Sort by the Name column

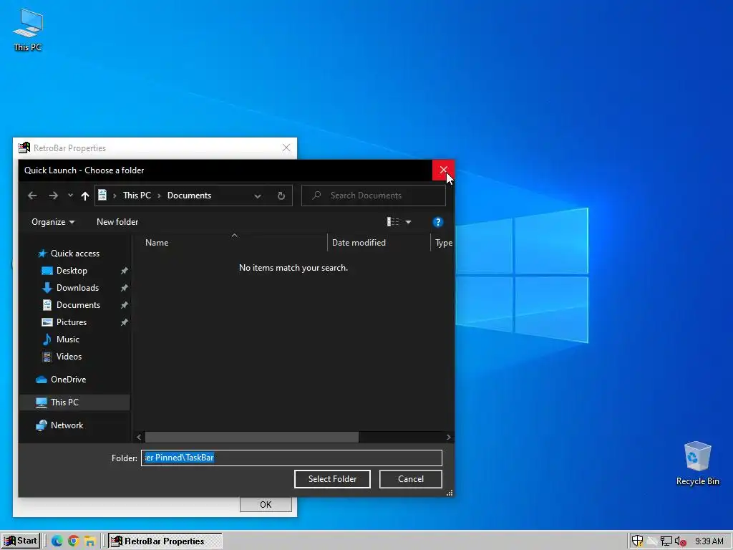[x=157, y=243]
